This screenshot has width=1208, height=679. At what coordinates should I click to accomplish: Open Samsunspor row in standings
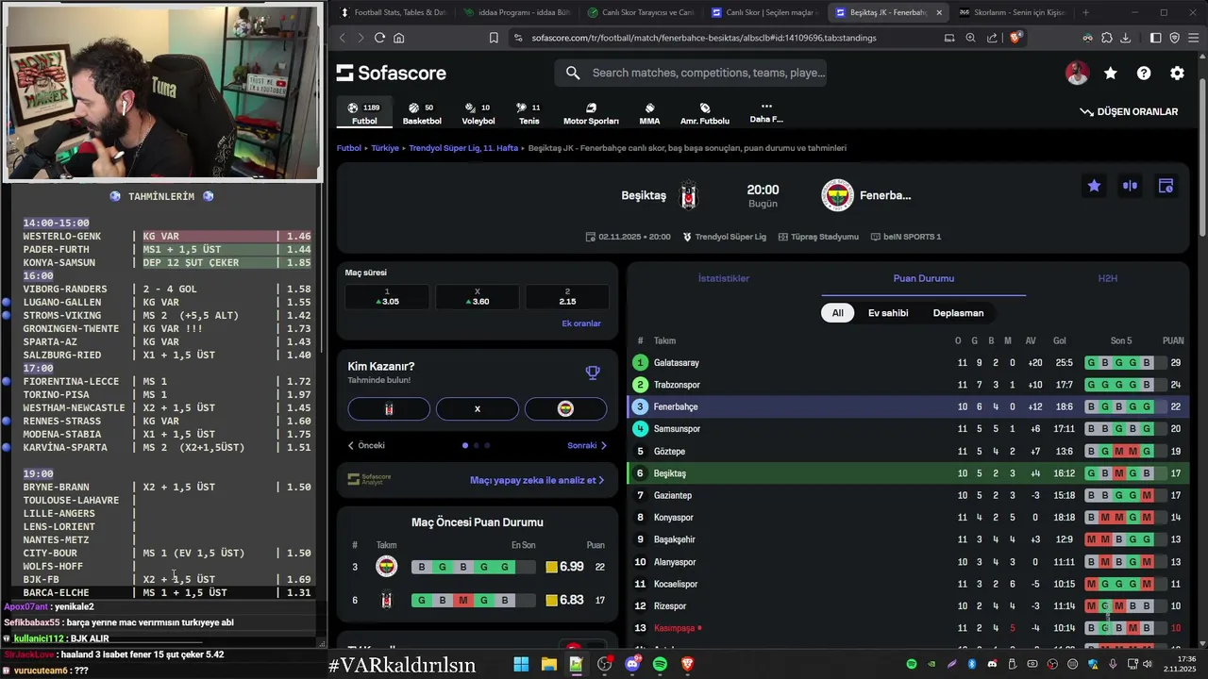(x=908, y=429)
